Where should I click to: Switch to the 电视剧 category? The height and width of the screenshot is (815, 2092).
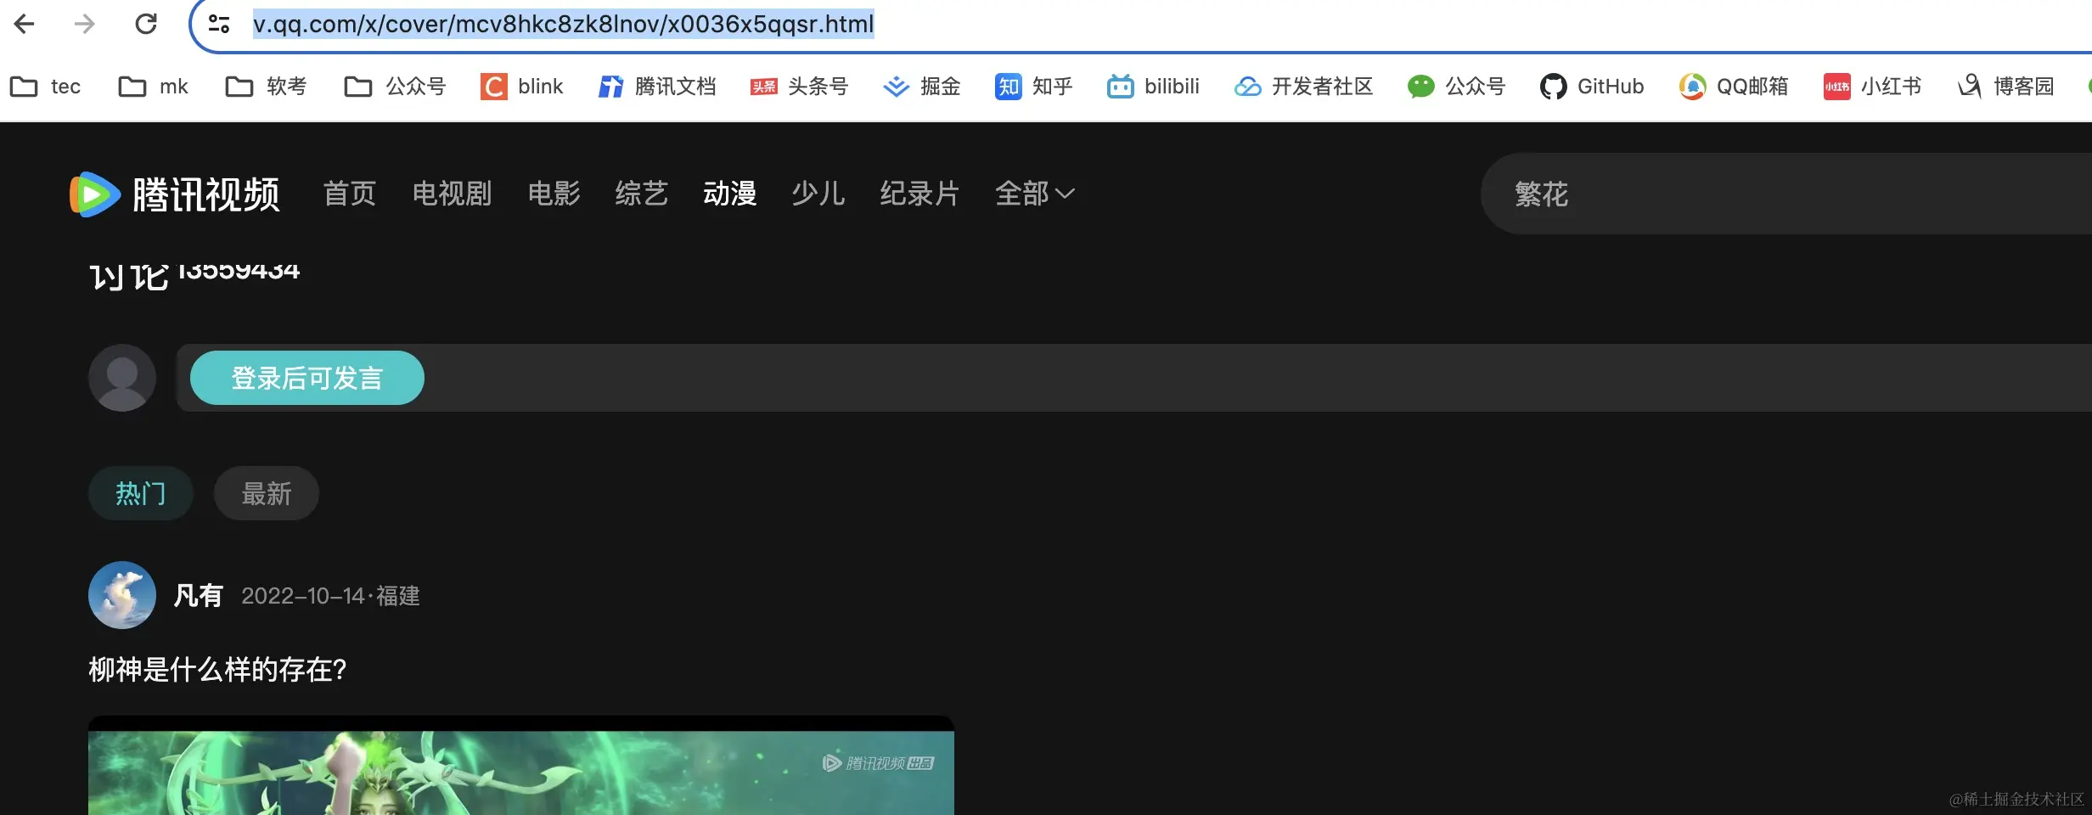pyautogui.click(x=452, y=194)
